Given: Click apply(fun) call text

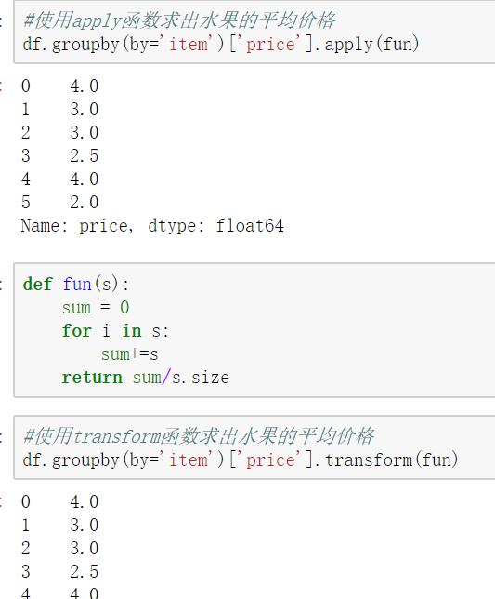Looking at the screenshot, I should pos(371,44).
